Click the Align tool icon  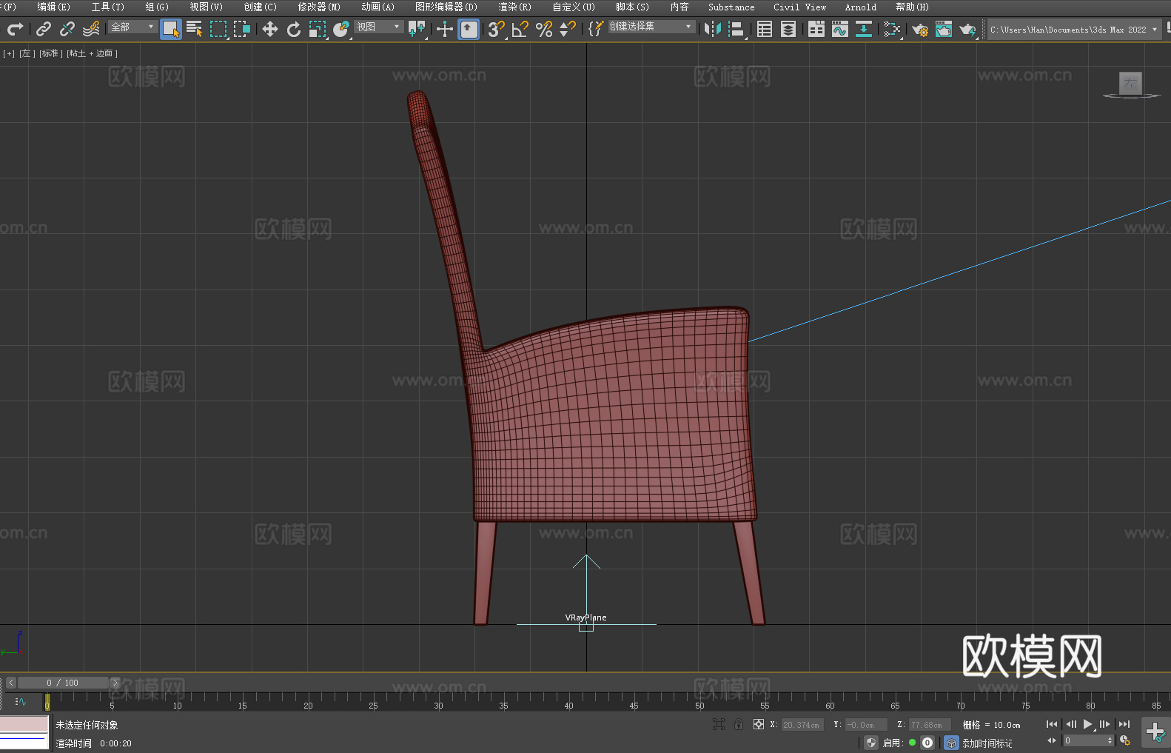(737, 29)
